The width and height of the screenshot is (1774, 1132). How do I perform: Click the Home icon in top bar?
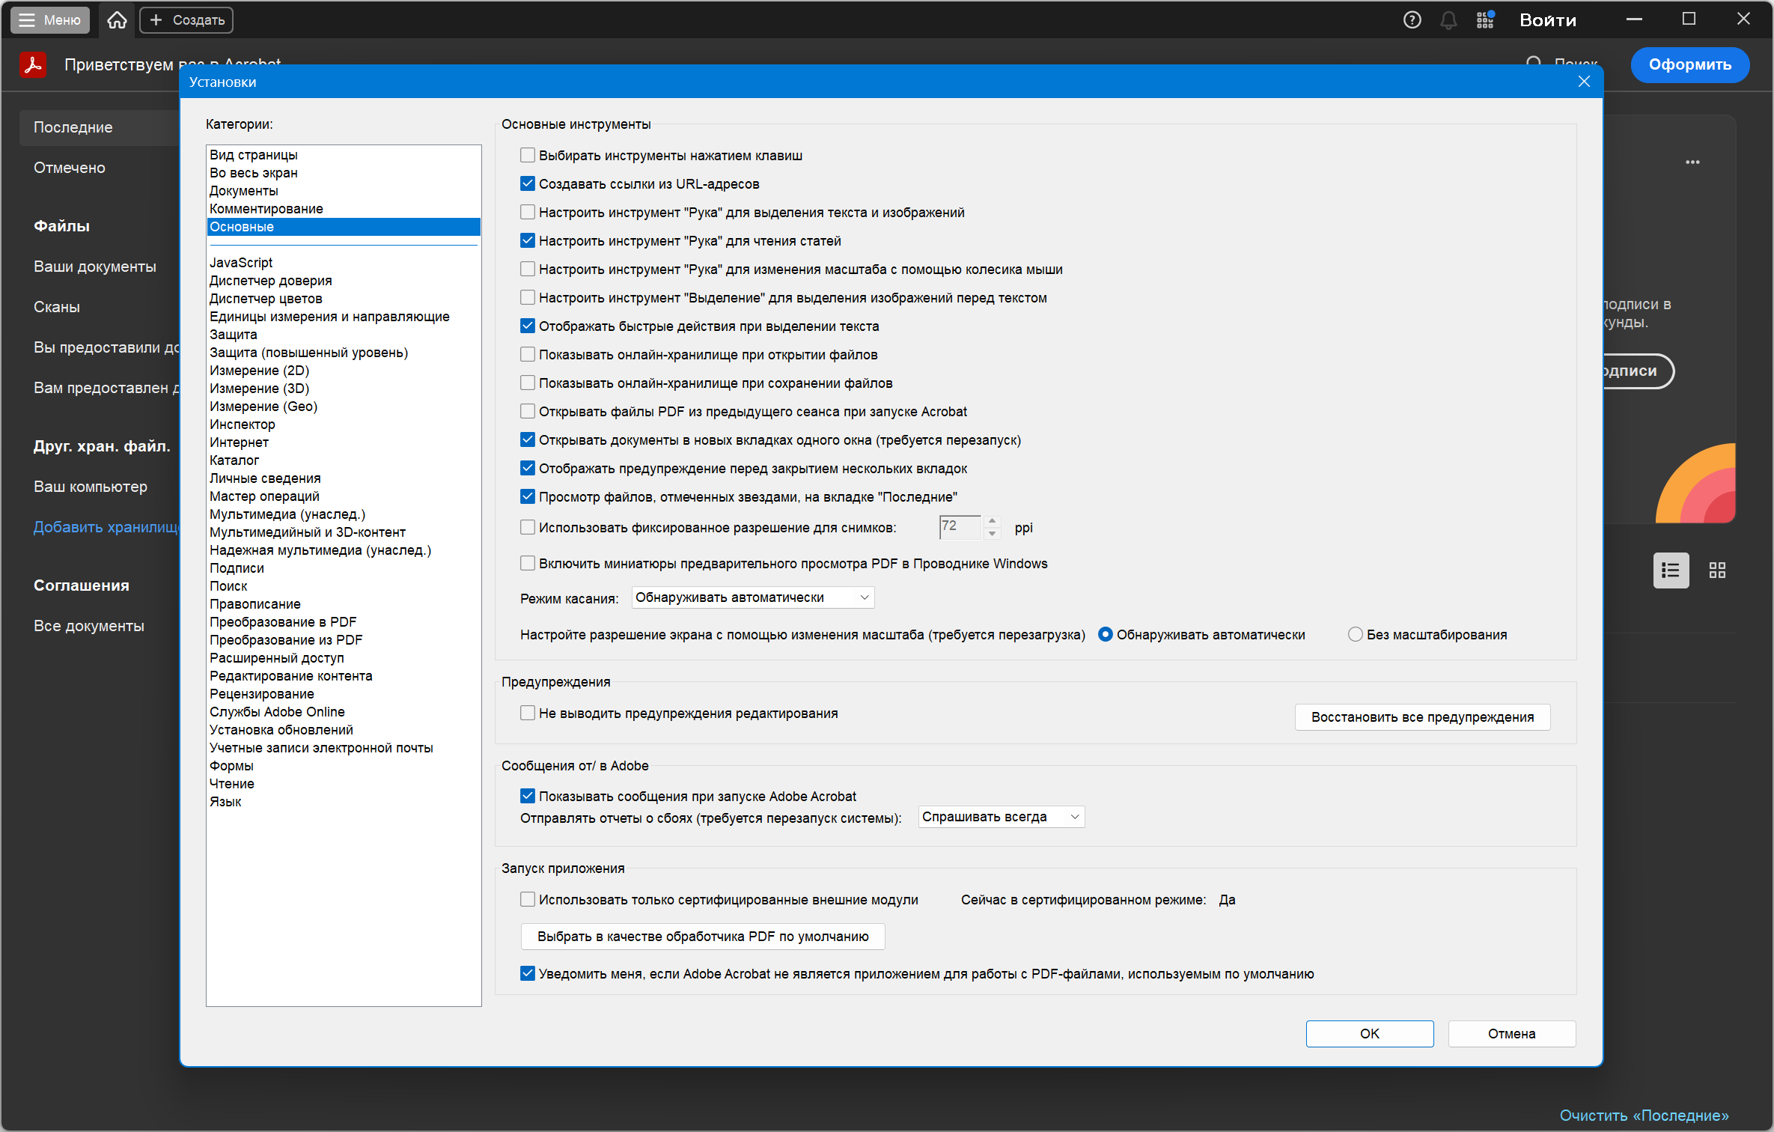click(117, 20)
